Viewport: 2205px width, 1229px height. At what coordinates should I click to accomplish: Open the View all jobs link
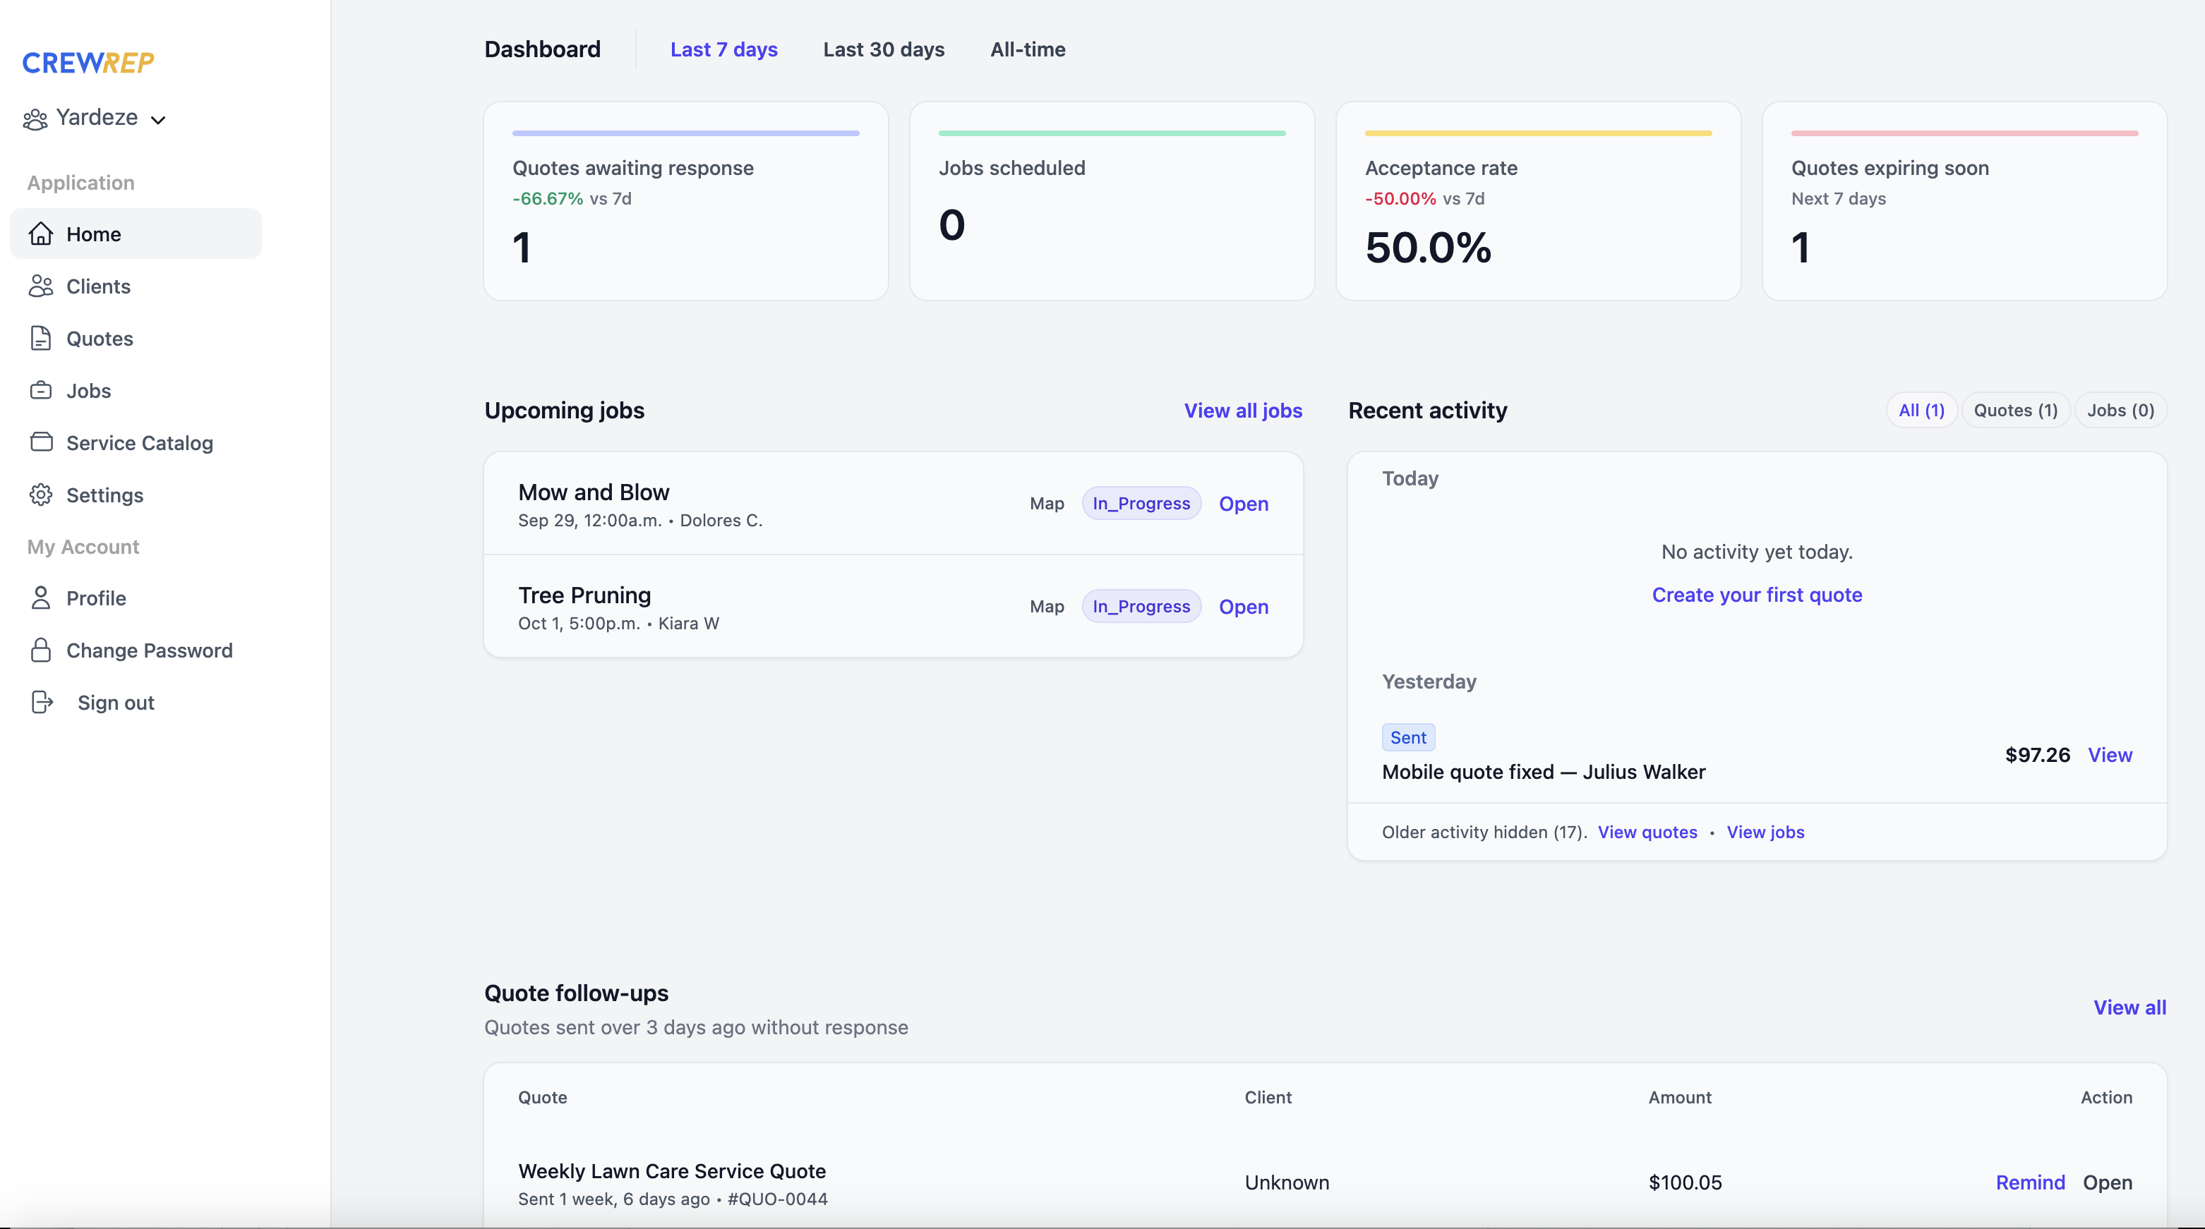[1243, 410]
